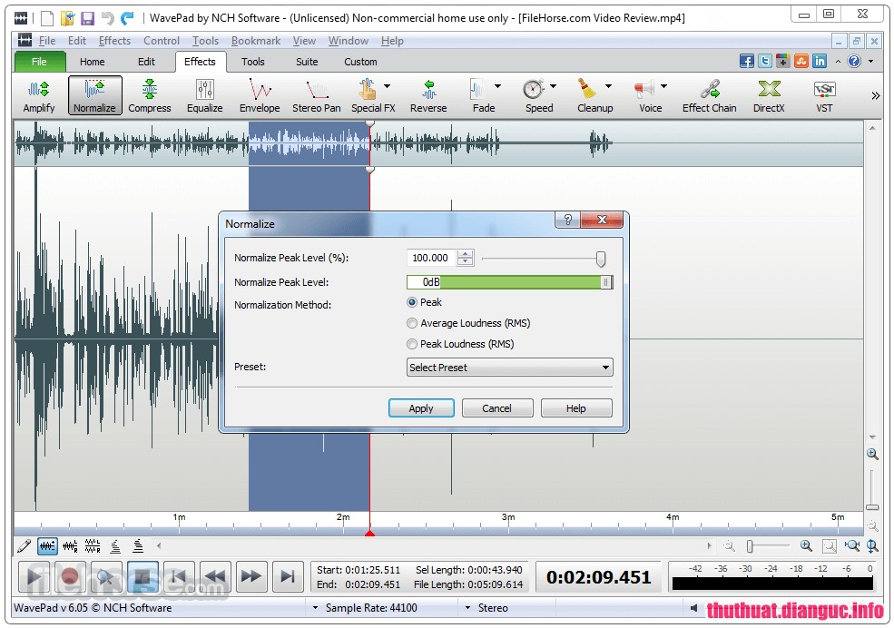Click the Fade effect icon
This screenshot has height=628, width=894.
click(477, 89)
